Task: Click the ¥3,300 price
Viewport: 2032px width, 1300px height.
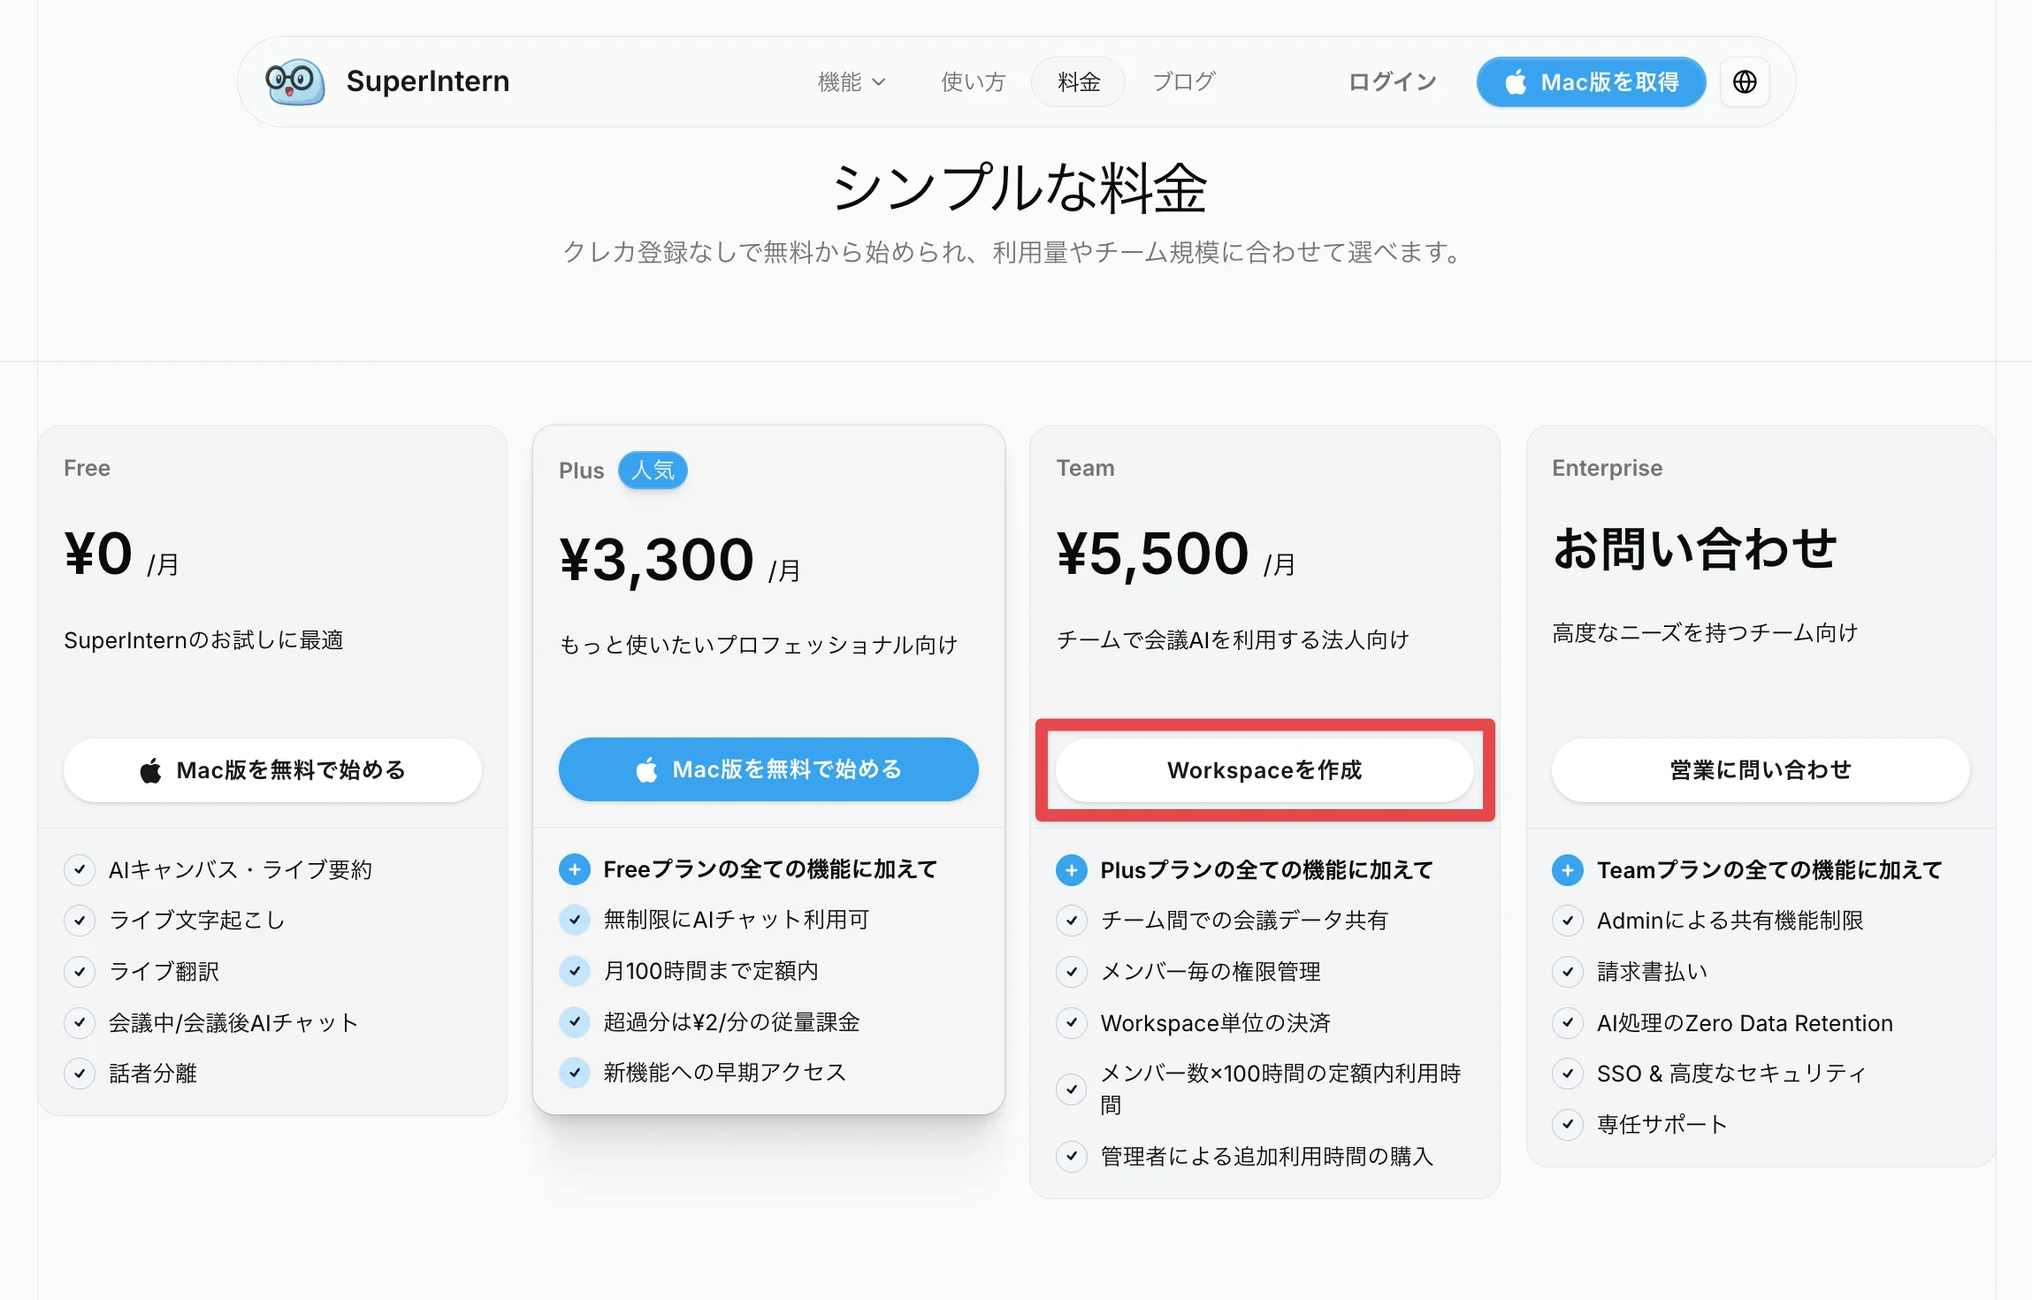Action: (656, 560)
